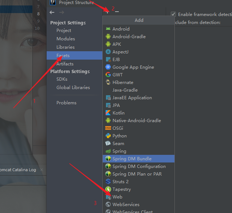
Task: Click the Kotlin icon
Action: pos(108,113)
